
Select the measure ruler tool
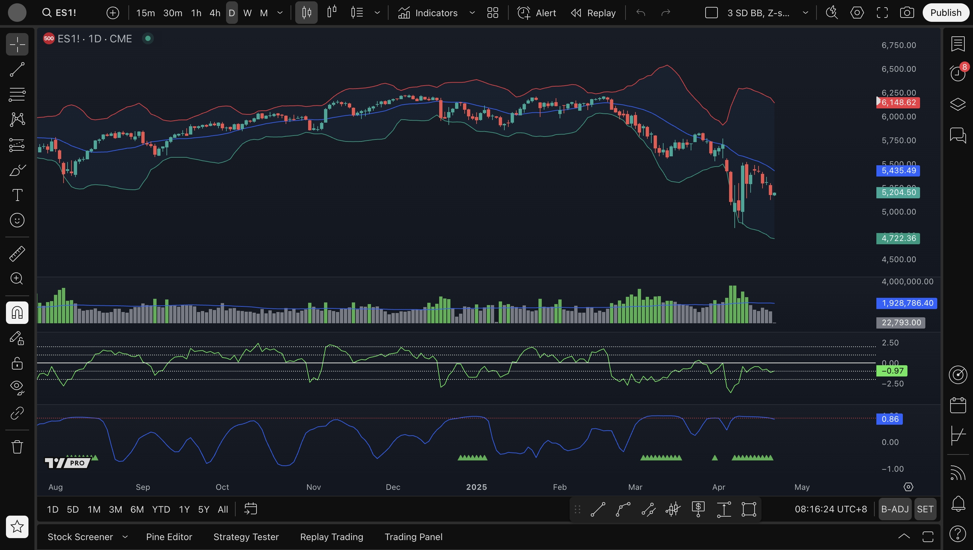click(17, 254)
